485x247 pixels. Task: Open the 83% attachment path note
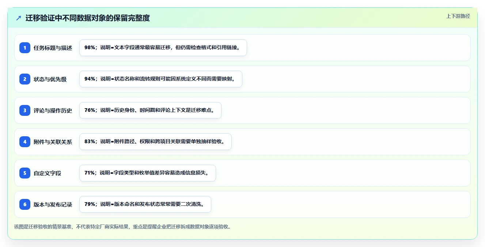(x=155, y=142)
